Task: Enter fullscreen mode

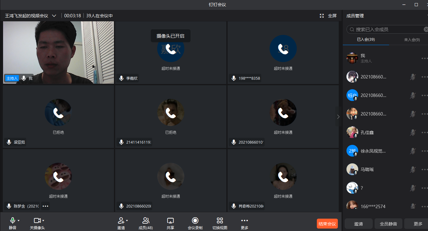Action: [x=328, y=16]
